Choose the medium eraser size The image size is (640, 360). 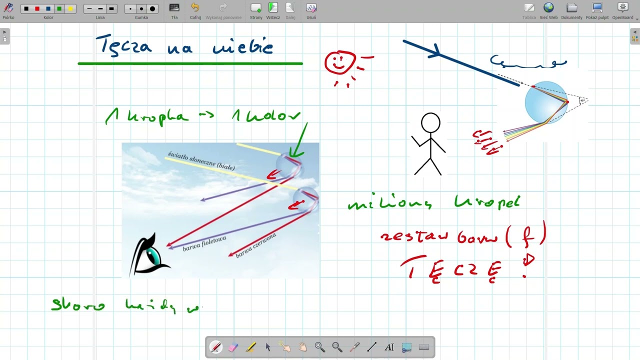coord(141,8)
